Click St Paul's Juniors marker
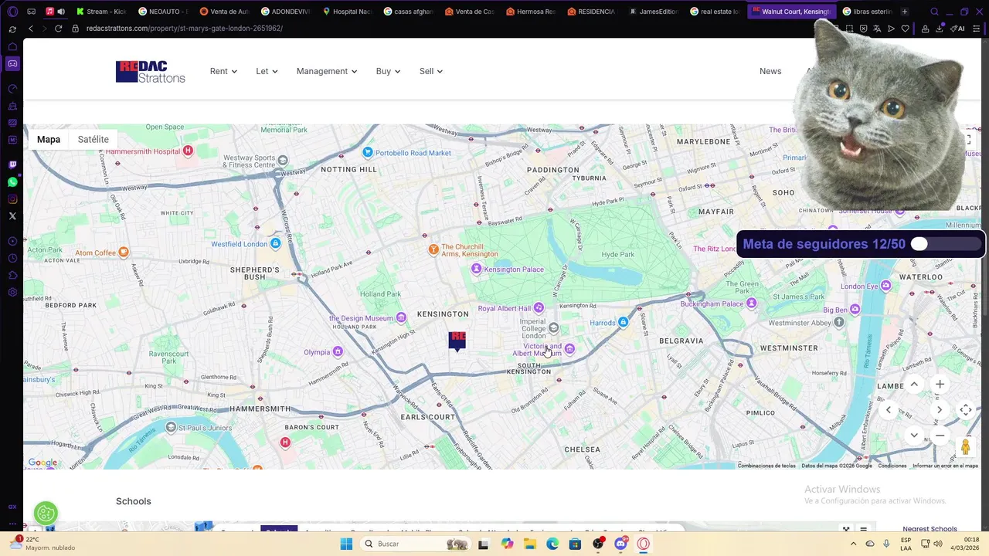Viewport: 989px width, 556px height. (171, 427)
